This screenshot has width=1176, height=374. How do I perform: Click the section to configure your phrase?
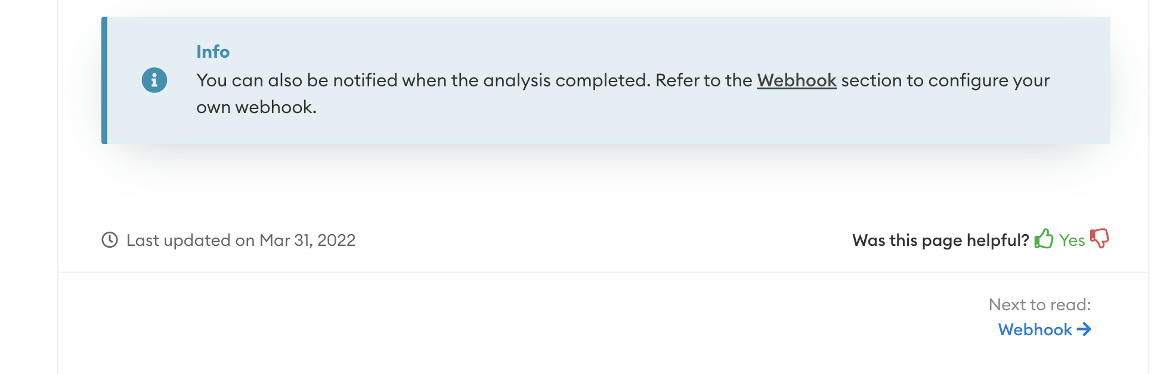(945, 80)
